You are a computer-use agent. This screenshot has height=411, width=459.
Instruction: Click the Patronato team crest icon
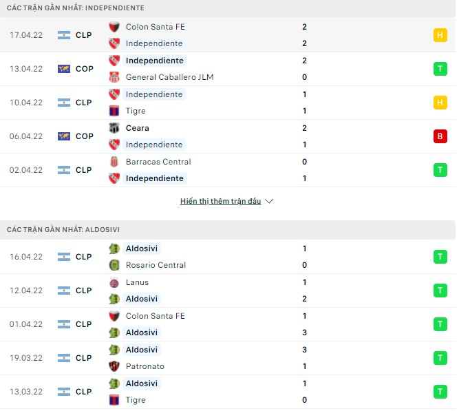coord(114,366)
